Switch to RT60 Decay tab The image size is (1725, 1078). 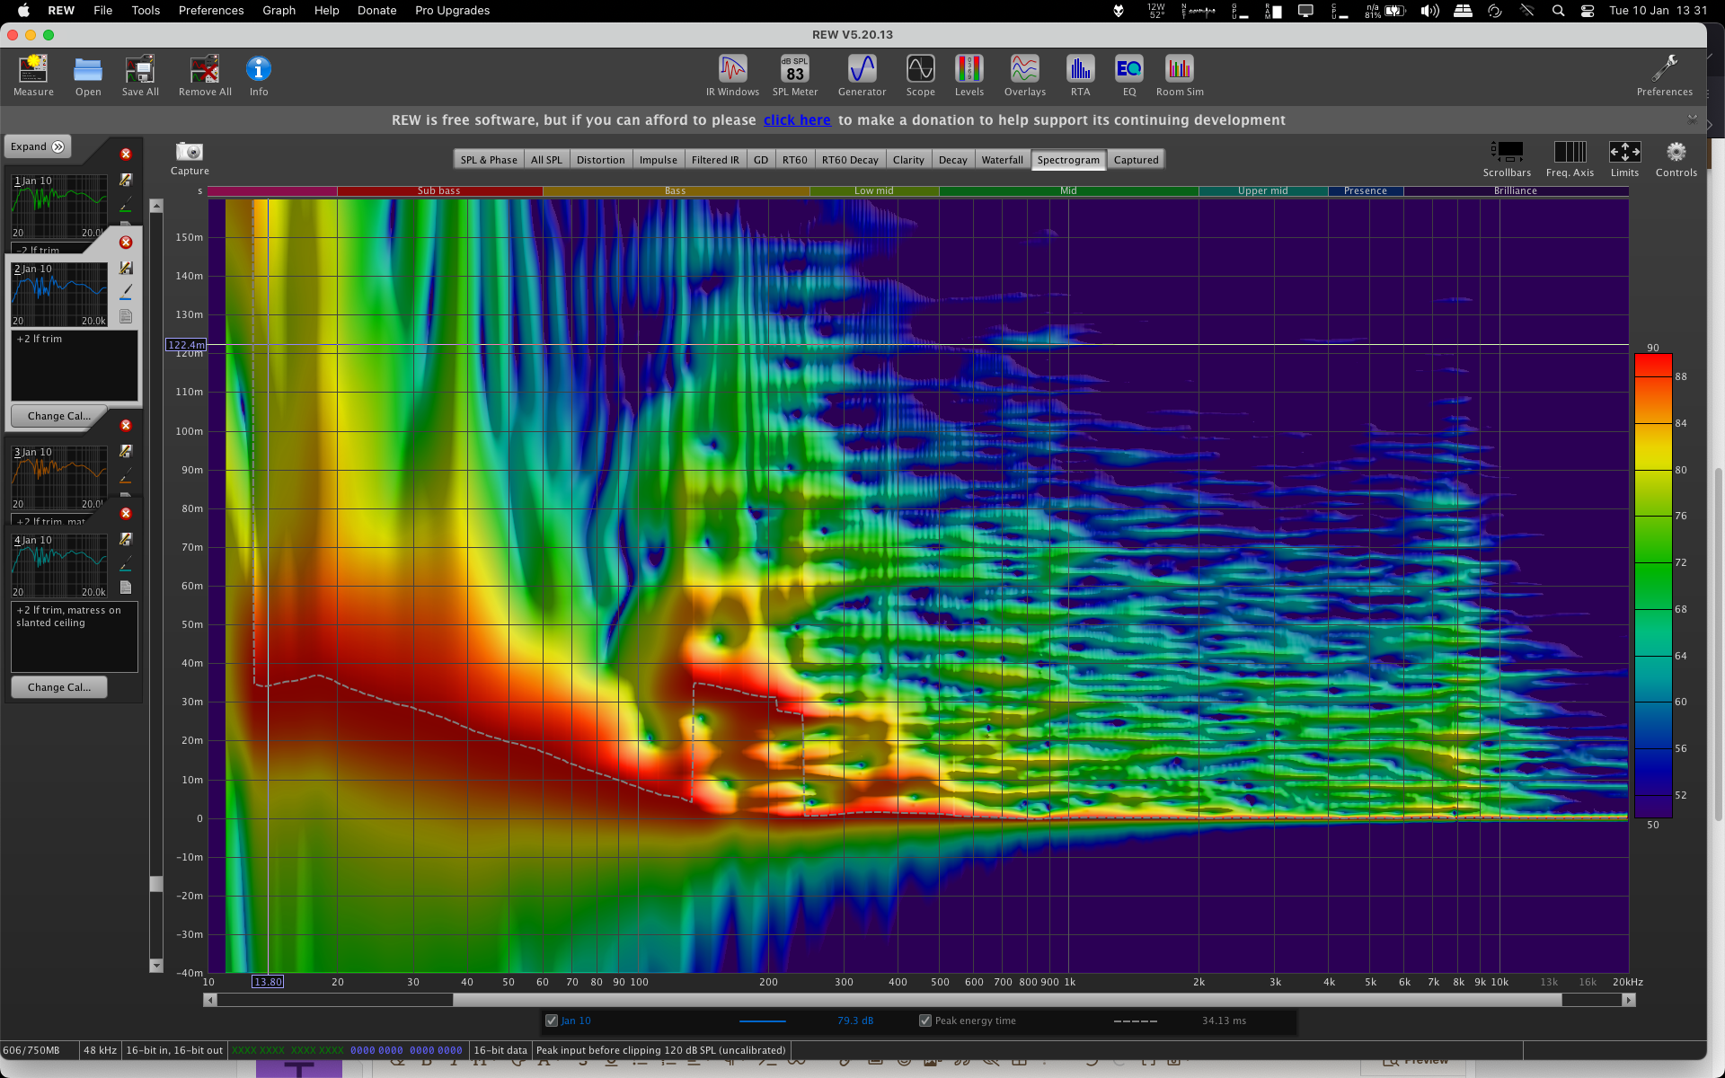click(x=850, y=160)
